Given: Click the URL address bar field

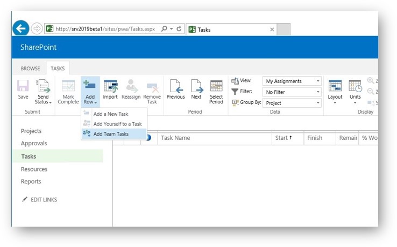Looking at the screenshot, I should (105, 29).
